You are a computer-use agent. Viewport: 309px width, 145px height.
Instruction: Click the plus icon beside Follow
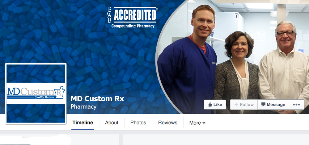[x=236, y=105]
